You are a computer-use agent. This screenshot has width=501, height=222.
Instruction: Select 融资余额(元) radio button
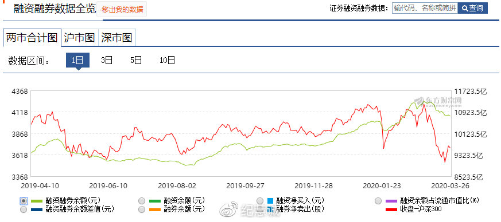pos(142,201)
